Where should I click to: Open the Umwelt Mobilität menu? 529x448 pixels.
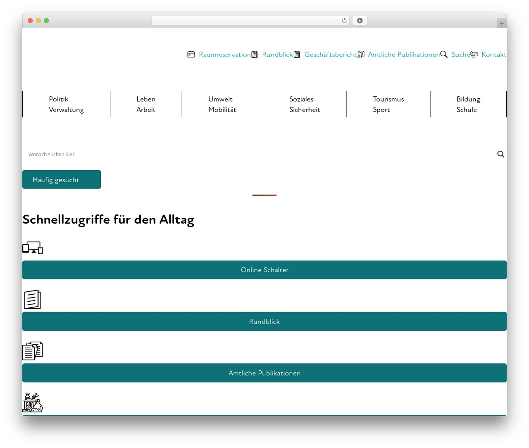click(222, 104)
